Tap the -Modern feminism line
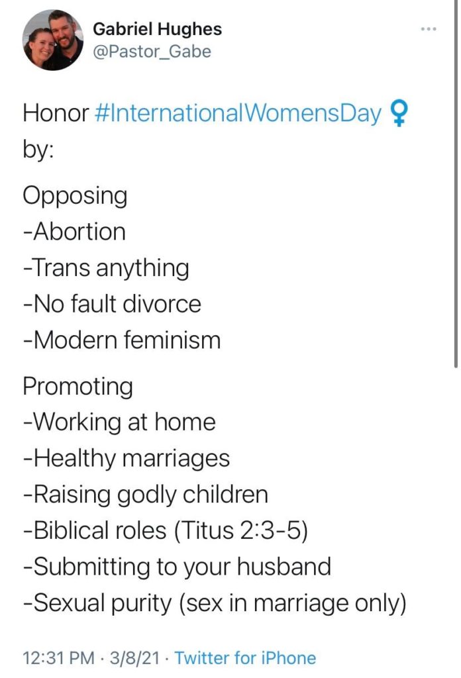461x678 pixels. tap(121, 340)
